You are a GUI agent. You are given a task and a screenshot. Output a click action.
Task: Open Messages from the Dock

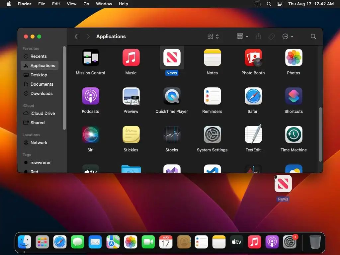[x=77, y=242]
